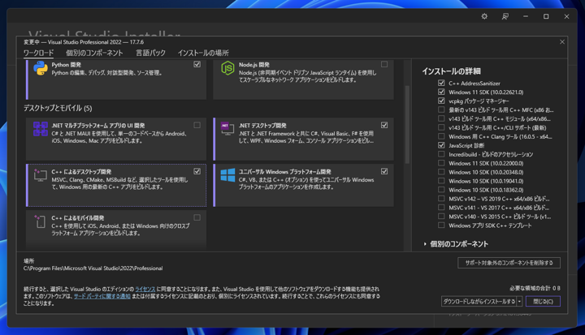This screenshot has height=335, width=585.
Task: Click the インストールの詳細 heading
Action: click(451, 71)
